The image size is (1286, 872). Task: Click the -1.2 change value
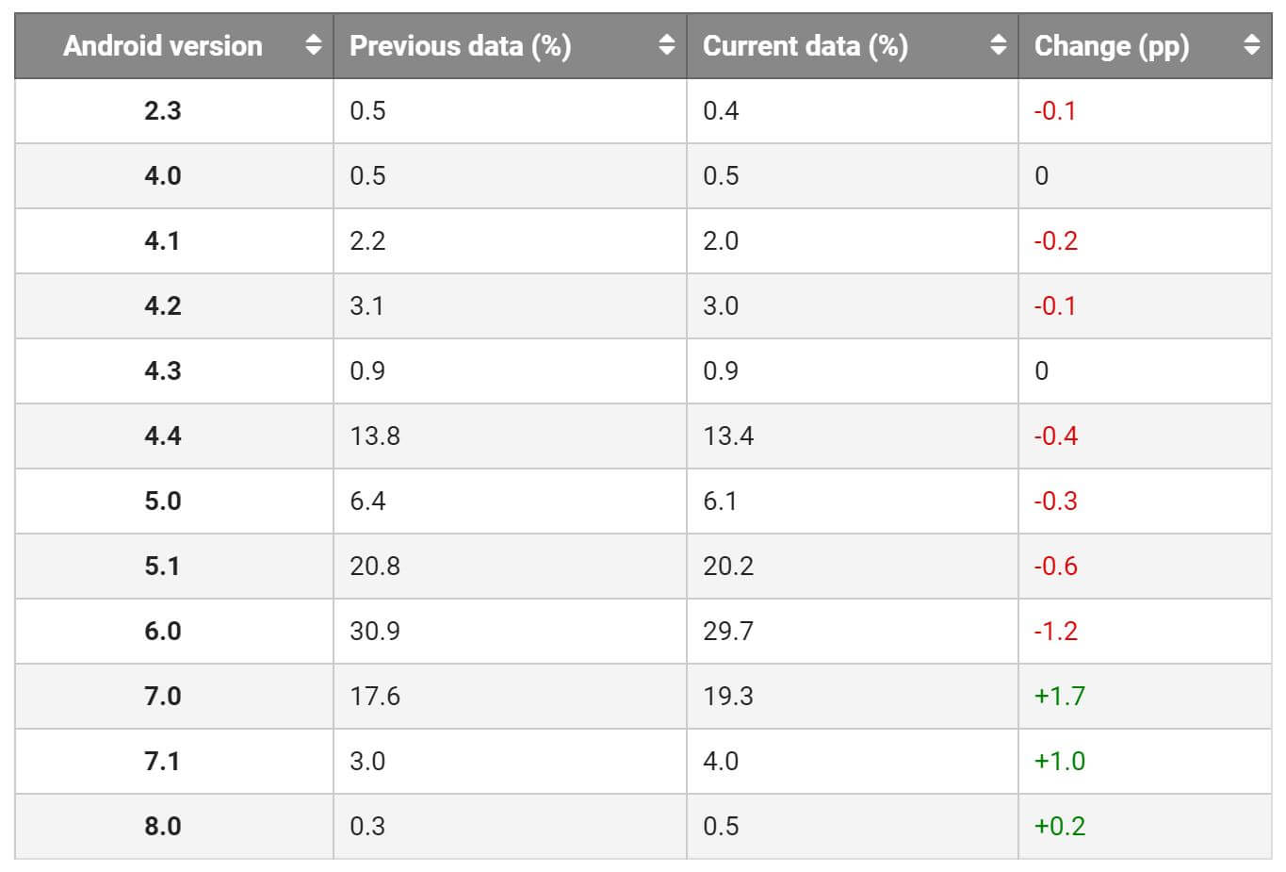tap(1055, 631)
